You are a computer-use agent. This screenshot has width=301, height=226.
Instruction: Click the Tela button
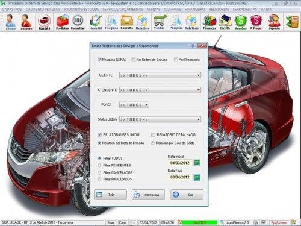(x=110, y=195)
